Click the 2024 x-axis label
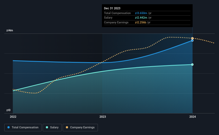Screen dimensions: 219x135 point(193,117)
